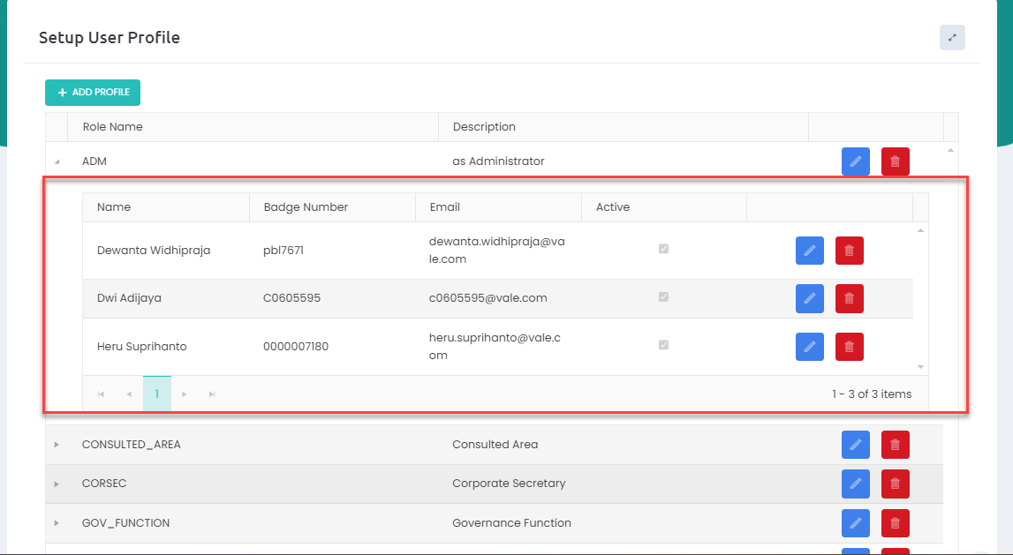Click the edit pencil icon for ADM role
The image size is (1013, 555).
(x=855, y=161)
